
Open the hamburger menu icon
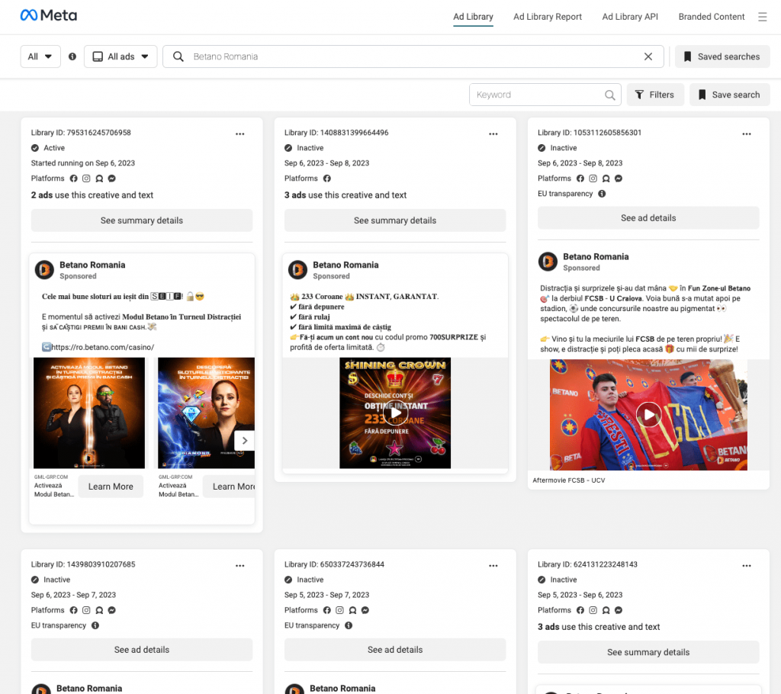762,17
